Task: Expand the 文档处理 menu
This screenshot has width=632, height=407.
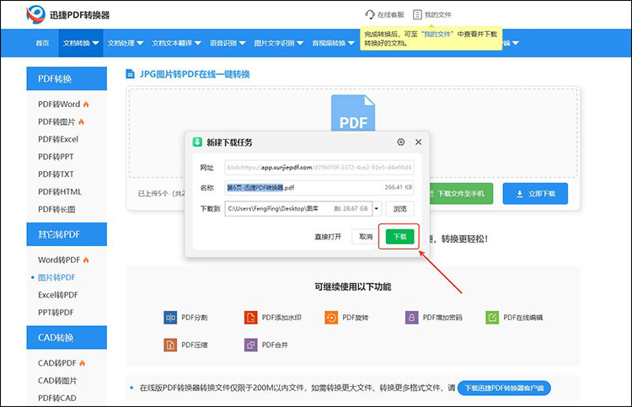Action: tap(126, 43)
